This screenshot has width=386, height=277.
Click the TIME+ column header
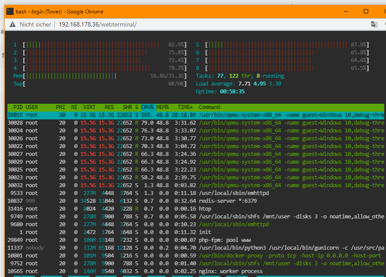pyautogui.click(x=185, y=107)
